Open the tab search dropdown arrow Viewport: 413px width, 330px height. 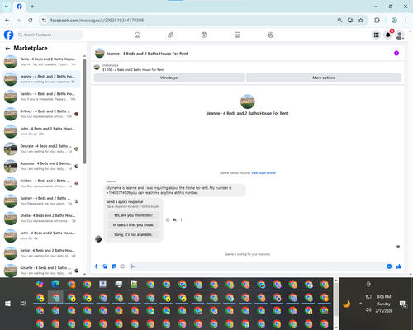coord(7,7)
